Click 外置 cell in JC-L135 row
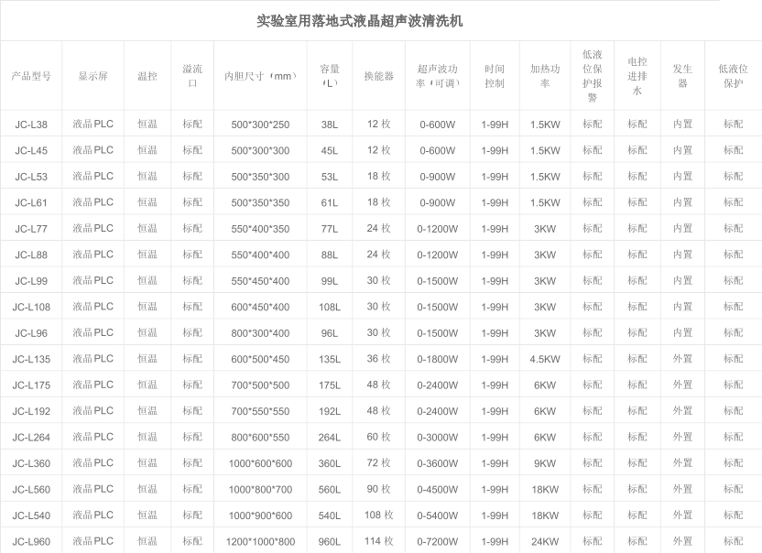This screenshot has height=553, width=762. click(x=682, y=359)
